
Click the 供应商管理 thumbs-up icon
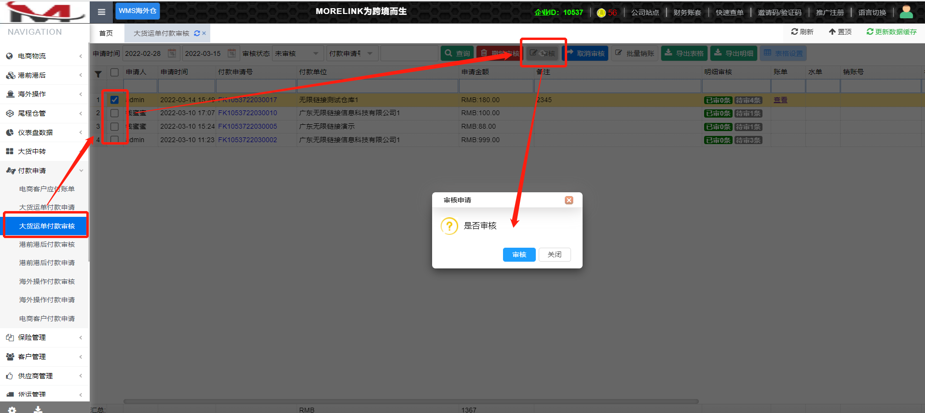coord(10,376)
